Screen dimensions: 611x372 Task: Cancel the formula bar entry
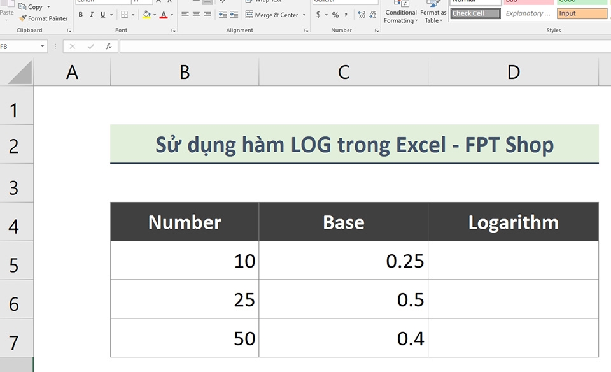click(72, 46)
